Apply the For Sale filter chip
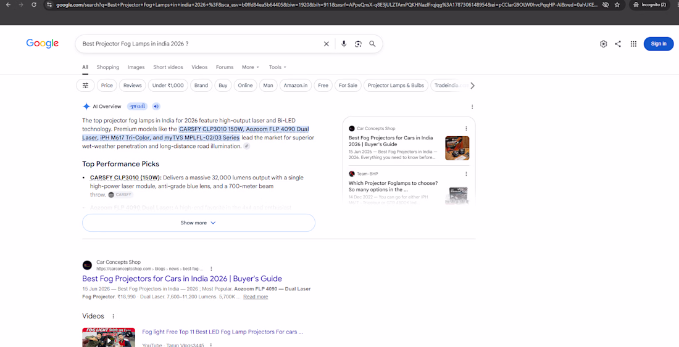The width and height of the screenshot is (679, 347). 348,86
